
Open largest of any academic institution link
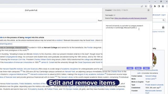[91, 74]
